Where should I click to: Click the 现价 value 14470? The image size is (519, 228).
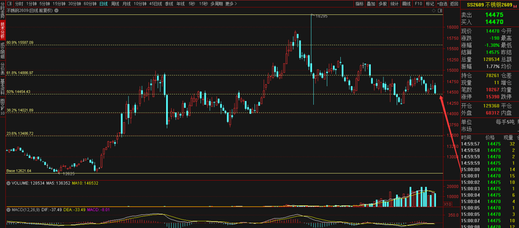[493, 31]
